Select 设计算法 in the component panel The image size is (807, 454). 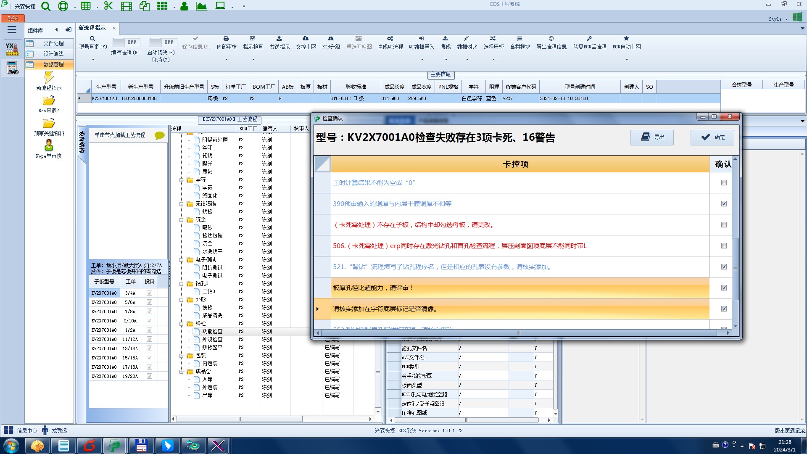click(x=53, y=54)
